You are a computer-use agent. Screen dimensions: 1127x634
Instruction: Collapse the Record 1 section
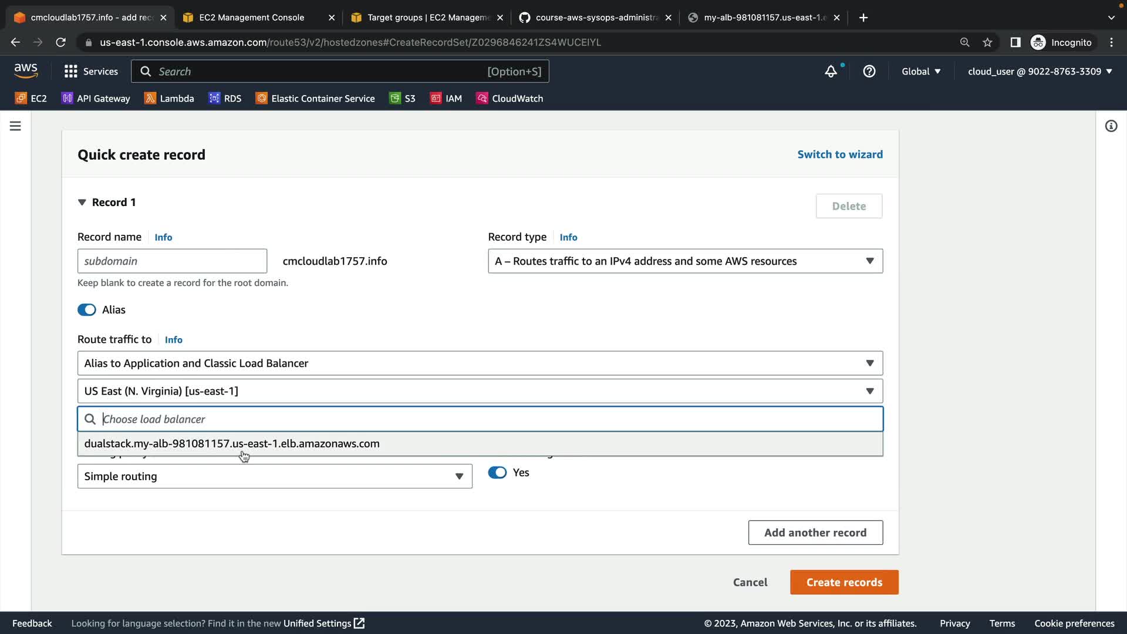(82, 203)
